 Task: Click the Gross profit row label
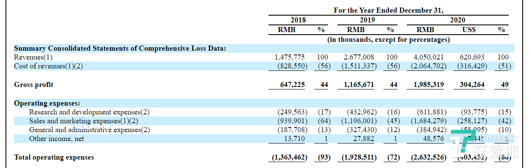34,85
